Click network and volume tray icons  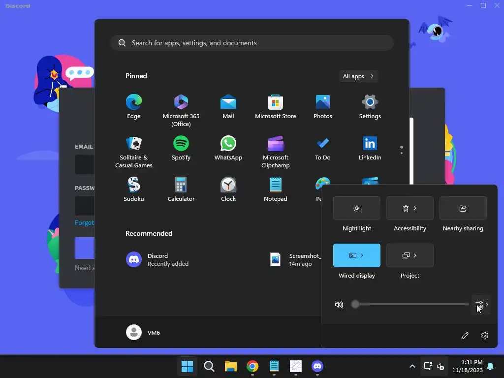pyautogui.click(x=434, y=366)
